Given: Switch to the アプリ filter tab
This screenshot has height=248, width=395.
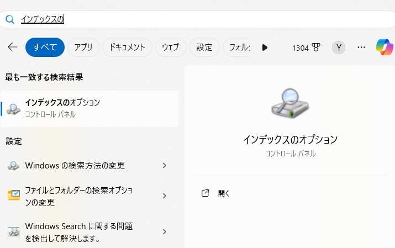Looking at the screenshot, I should [x=83, y=48].
